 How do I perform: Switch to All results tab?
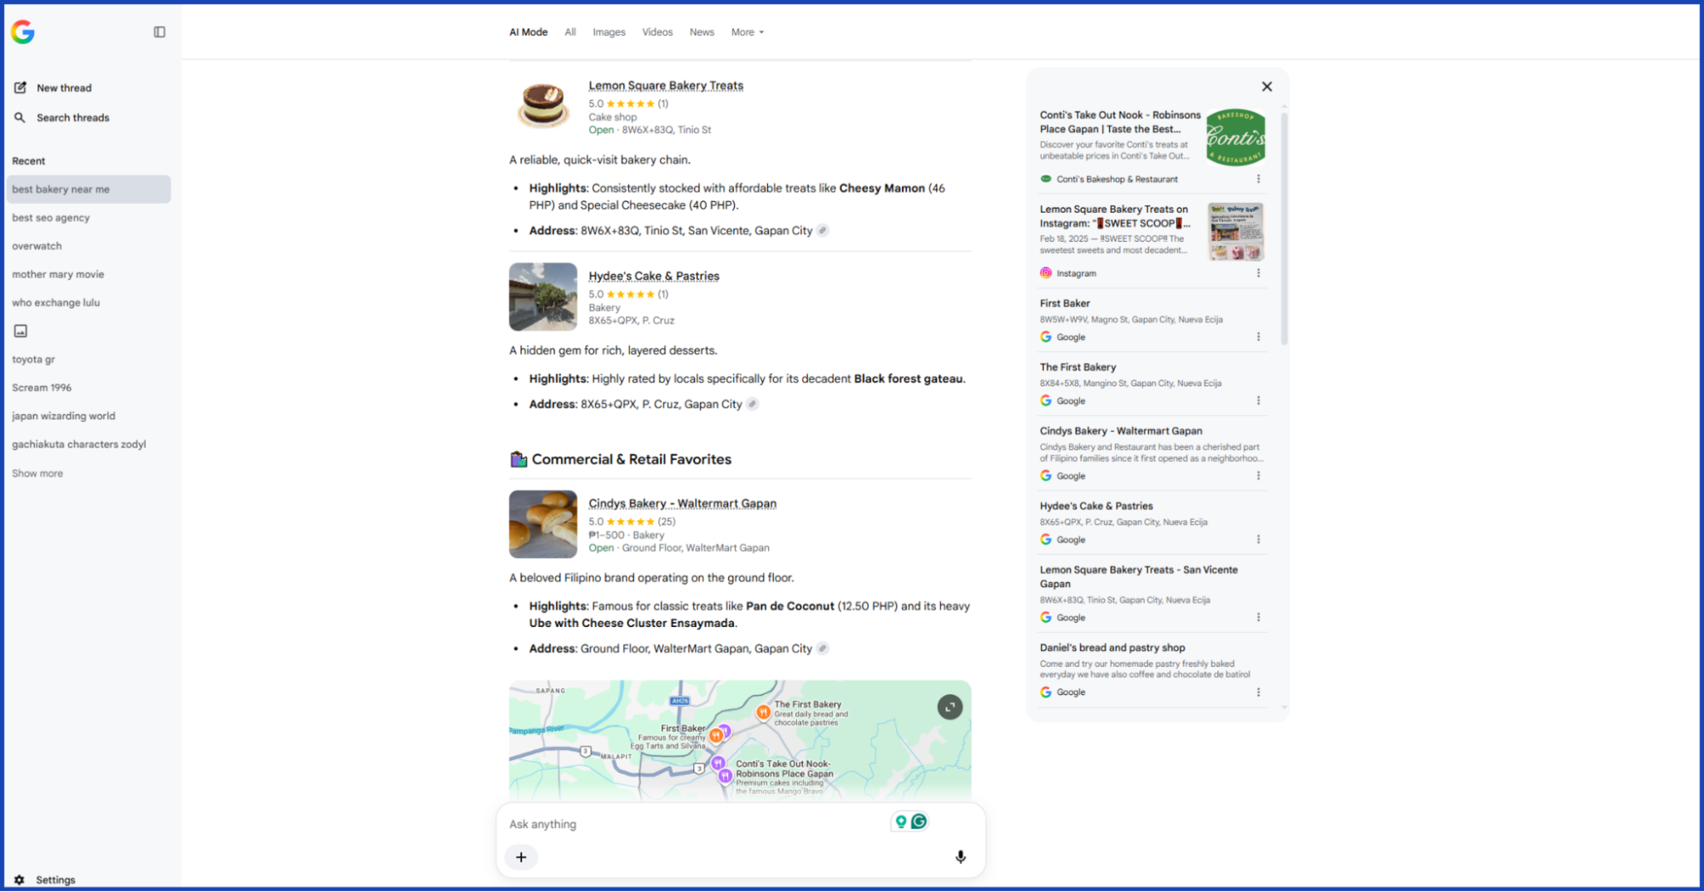click(x=570, y=32)
